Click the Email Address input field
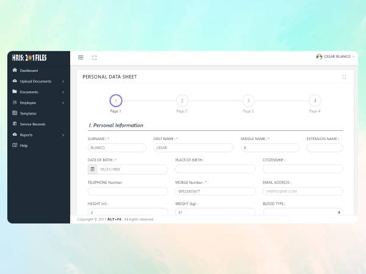This screenshot has width=366, height=274. click(x=303, y=191)
